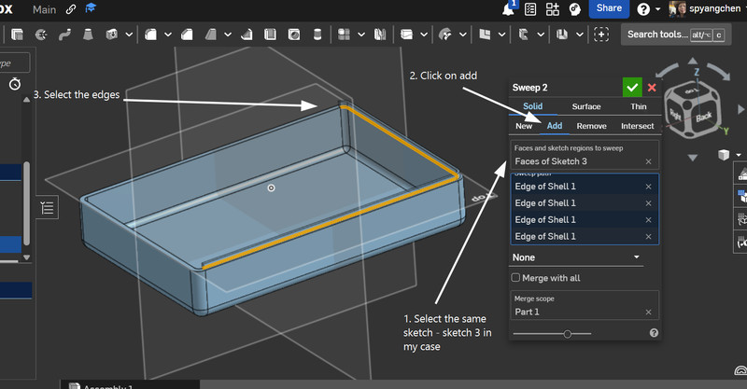
Task: Select the Remove operation tab
Action: (x=591, y=126)
